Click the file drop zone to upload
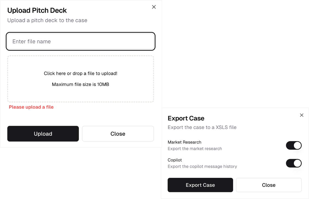The width and height of the screenshot is (309, 199). click(81, 79)
